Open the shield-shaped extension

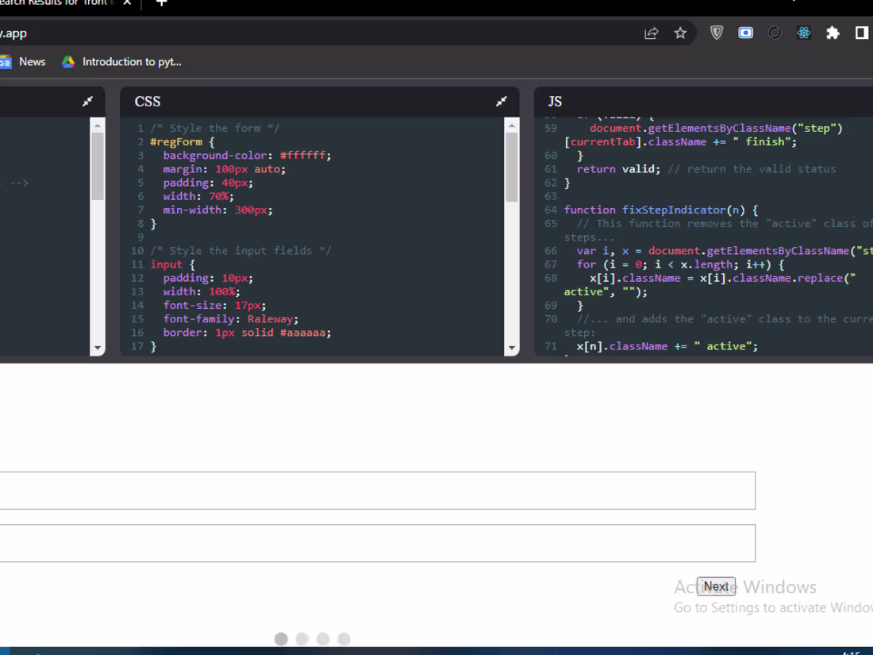tap(717, 33)
